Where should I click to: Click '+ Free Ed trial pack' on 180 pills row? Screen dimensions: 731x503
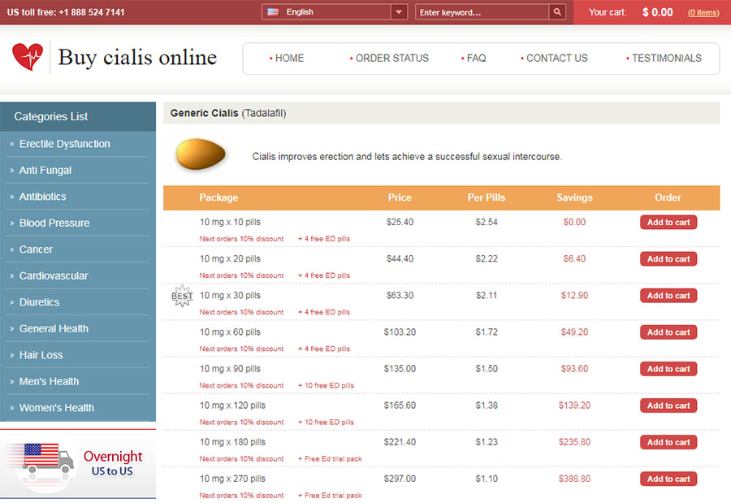click(330, 458)
